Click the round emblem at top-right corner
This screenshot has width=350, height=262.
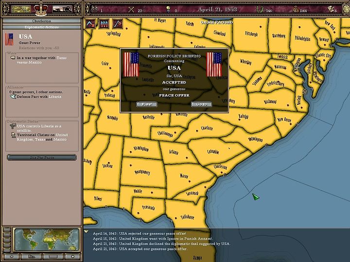point(346,9)
